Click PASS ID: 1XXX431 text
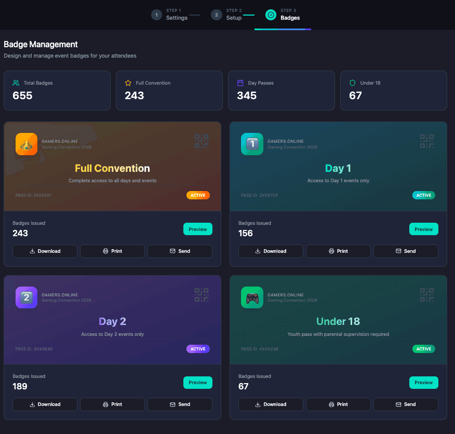Viewport: 455px width, 434px height. (x=33, y=195)
